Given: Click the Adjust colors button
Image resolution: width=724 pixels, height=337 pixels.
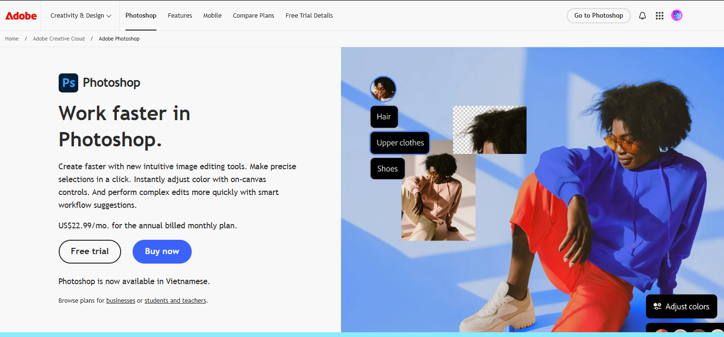Looking at the screenshot, I should coord(682,306).
